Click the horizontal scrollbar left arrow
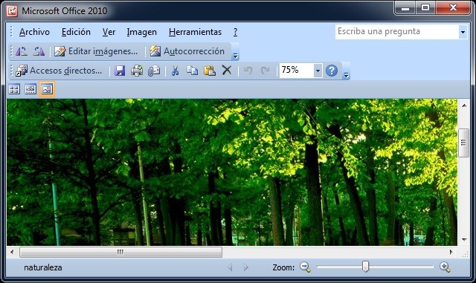The width and height of the screenshot is (476, 283). click(12, 252)
